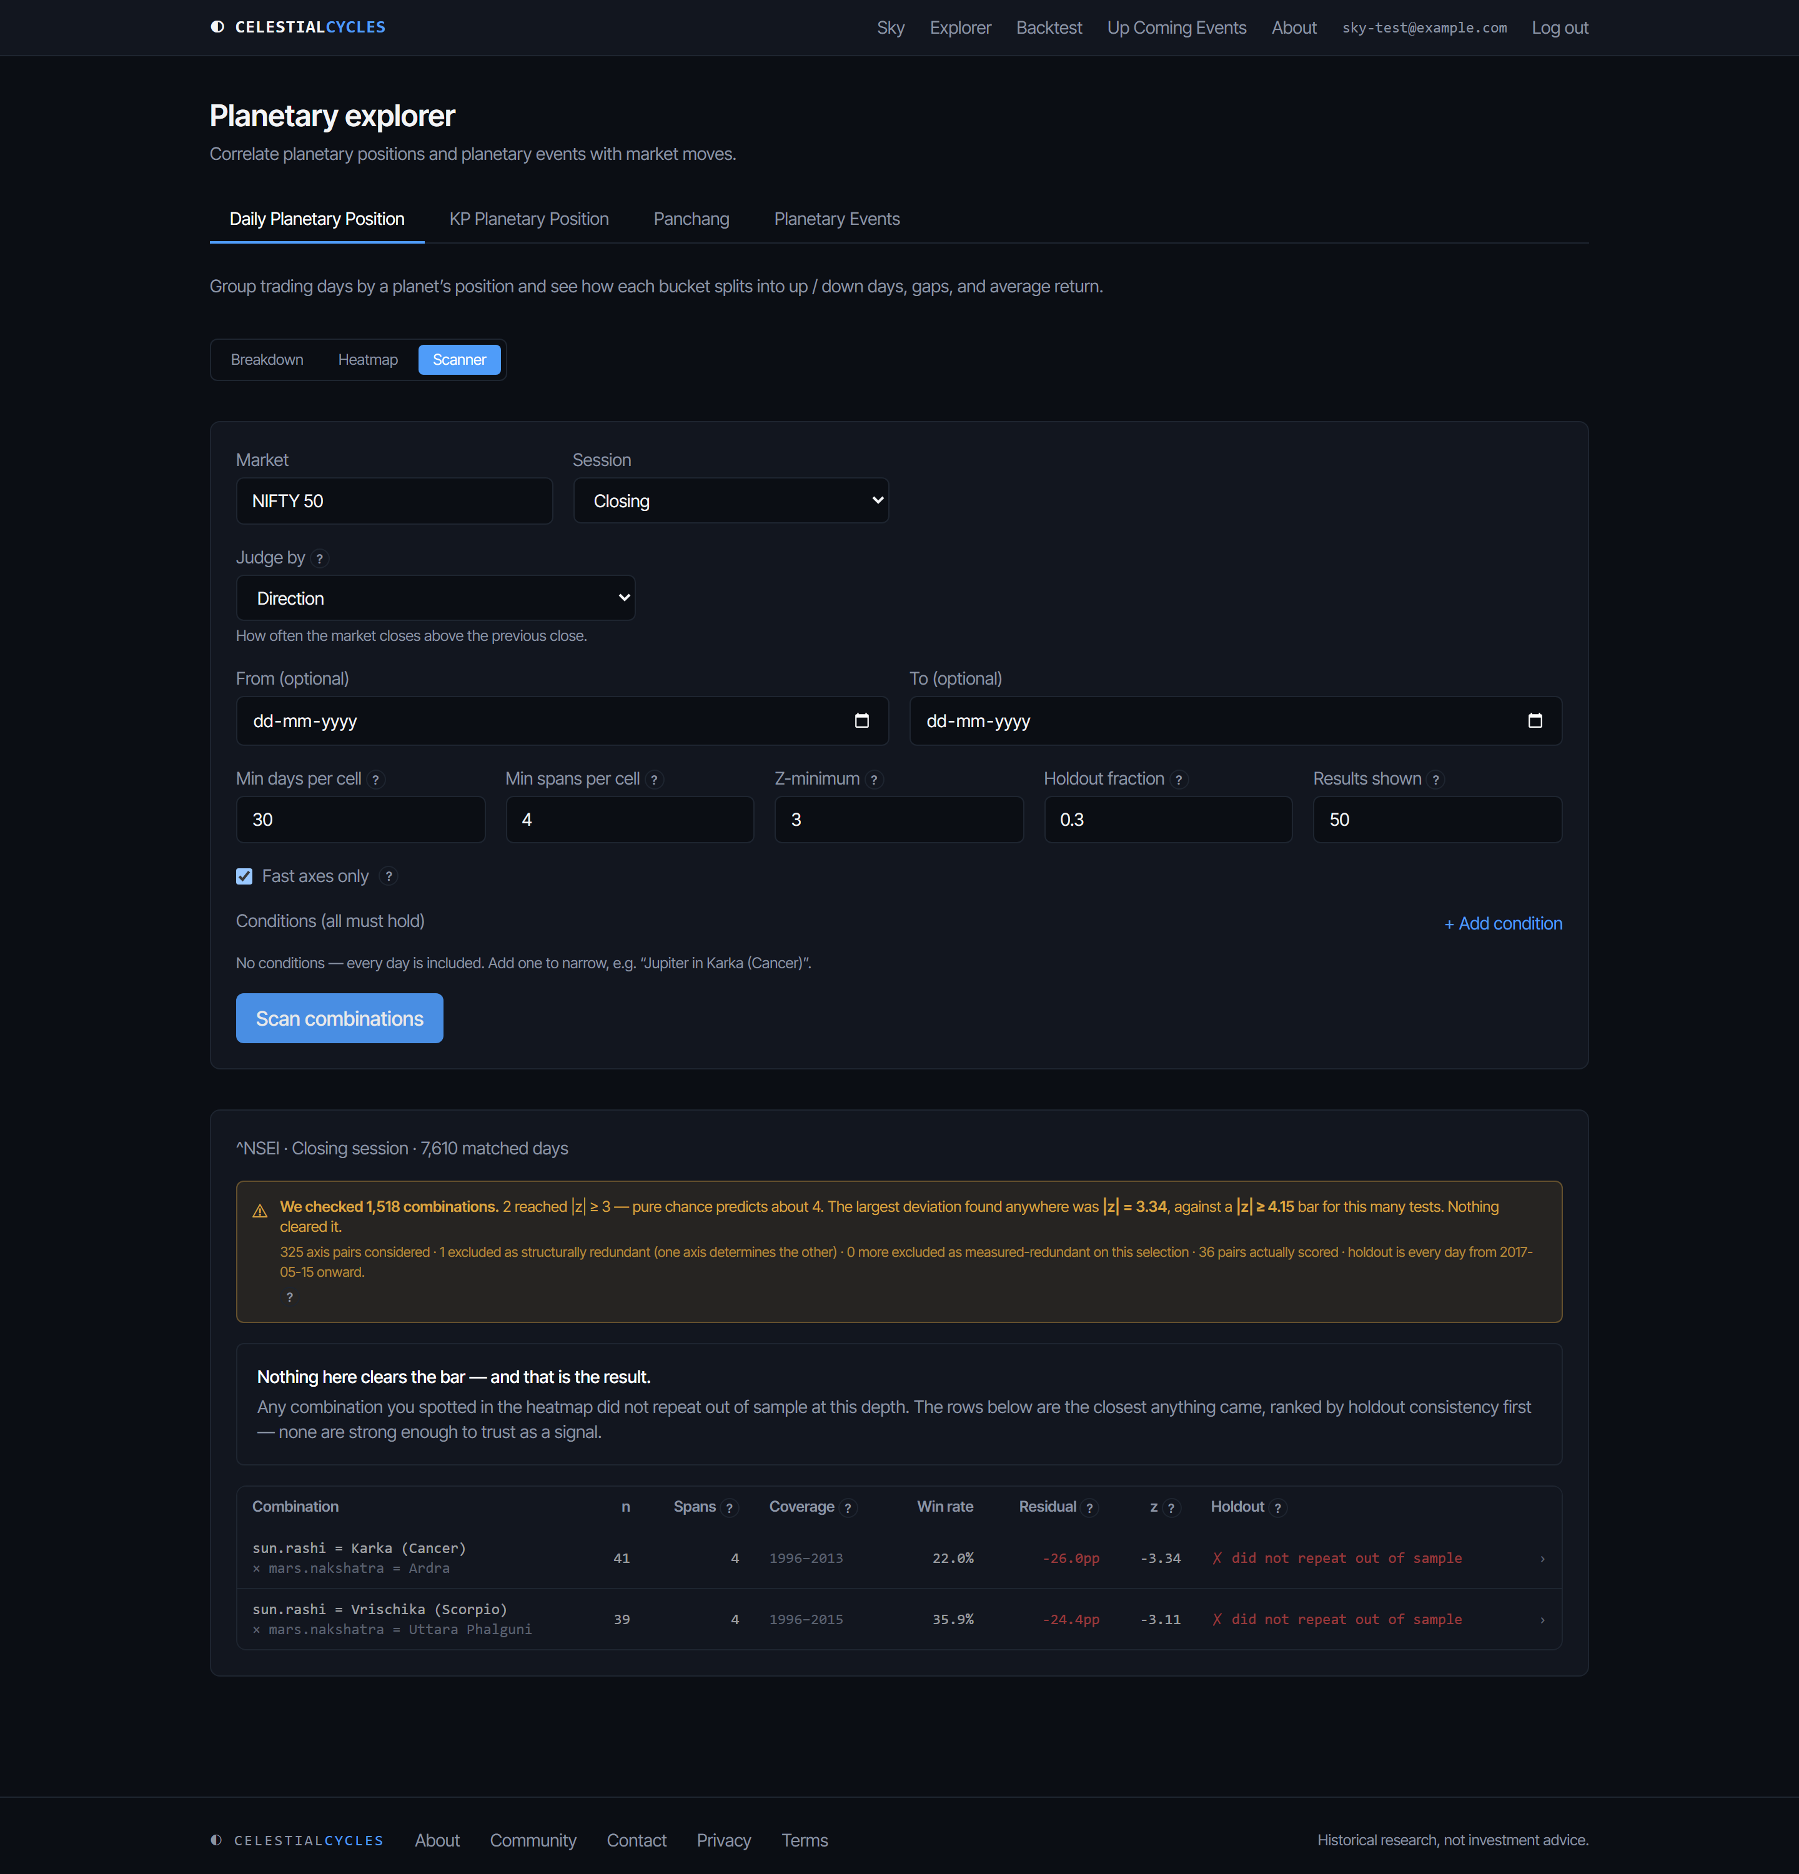
Task: Open the Judge by Direction dropdown
Action: (x=435, y=598)
